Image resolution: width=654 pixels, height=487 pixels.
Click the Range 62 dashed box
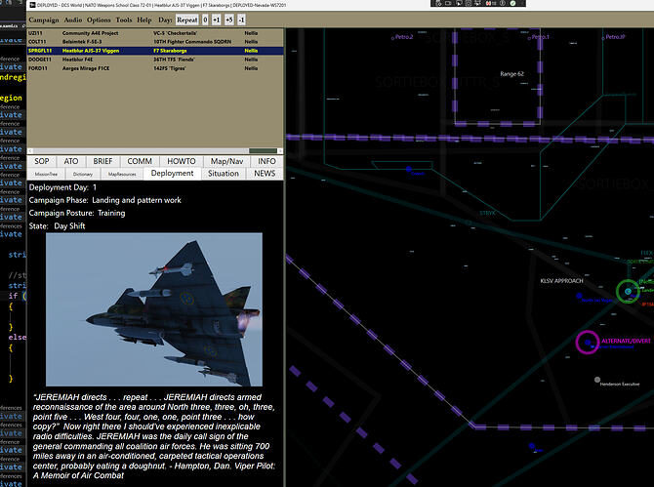pos(512,74)
